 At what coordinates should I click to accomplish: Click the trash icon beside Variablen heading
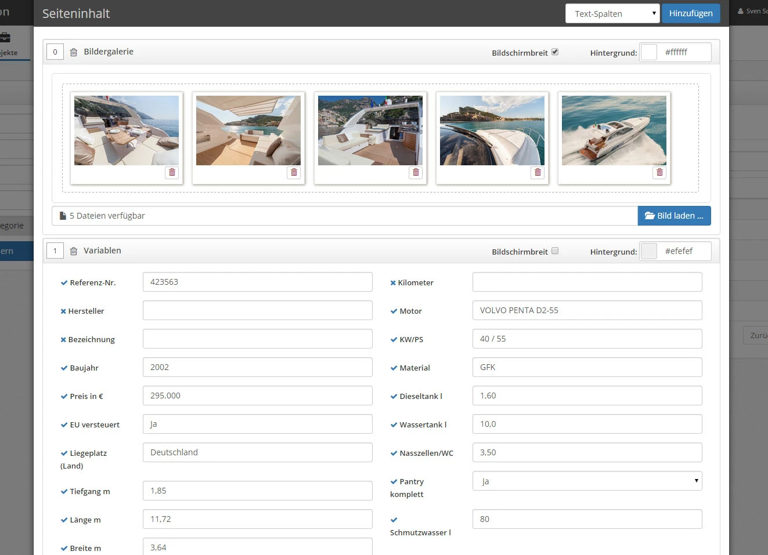pos(74,251)
